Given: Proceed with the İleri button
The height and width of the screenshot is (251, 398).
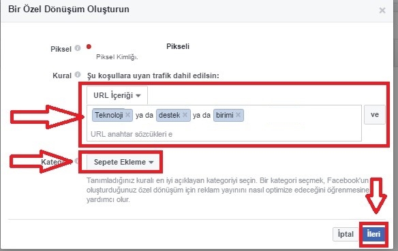Looking at the screenshot, I should [373, 234].
